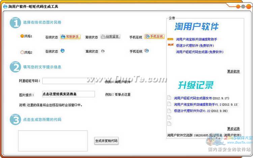Click the 例如:有事点这里 example text
This screenshot has width=253, height=158.
point(118,95)
